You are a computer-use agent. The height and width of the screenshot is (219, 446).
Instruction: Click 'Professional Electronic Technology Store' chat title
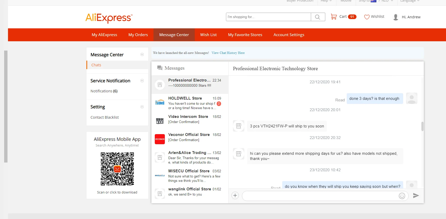click(275, 69)
